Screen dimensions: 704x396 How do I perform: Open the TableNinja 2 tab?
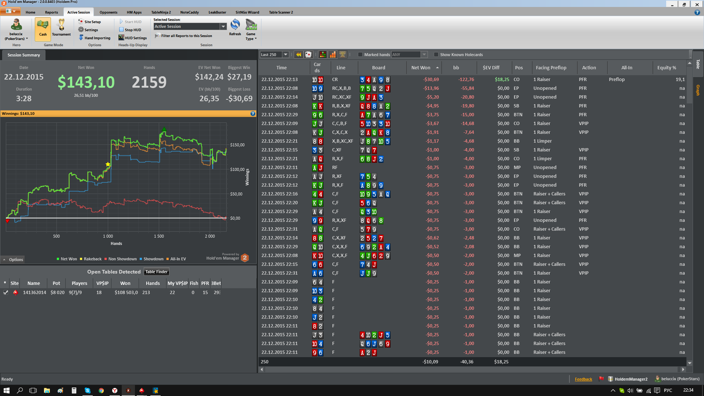point(161,12)
